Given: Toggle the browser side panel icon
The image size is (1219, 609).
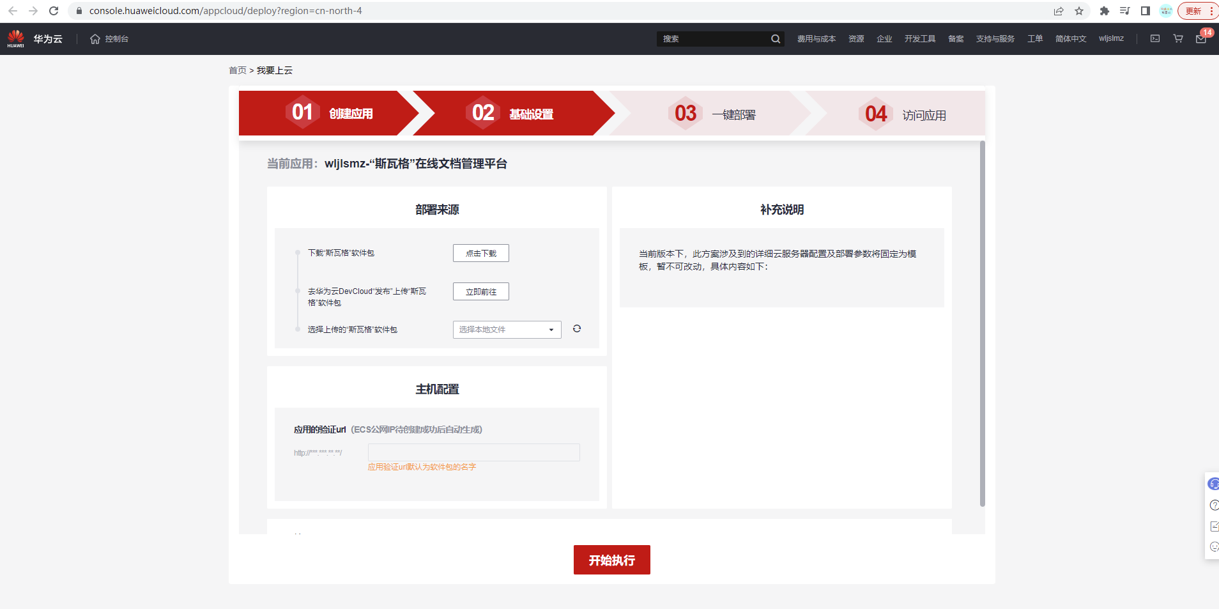Looking at the screenshot, I should [x=1146, y=11].
